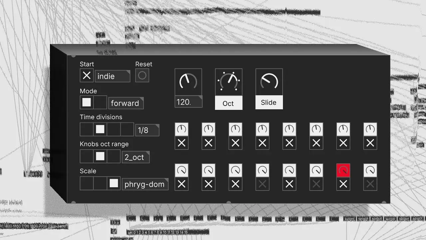Enable the grayed-out X in the bottom row

[262, 184]
